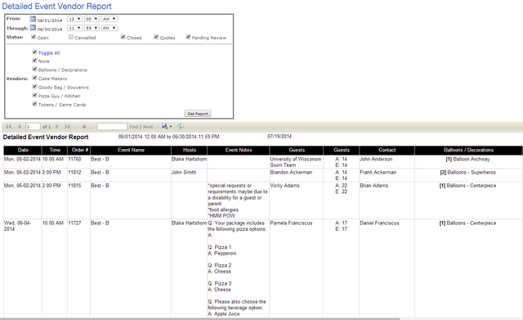
Task: Open the From hour dropdown
Action: (74, 19)
